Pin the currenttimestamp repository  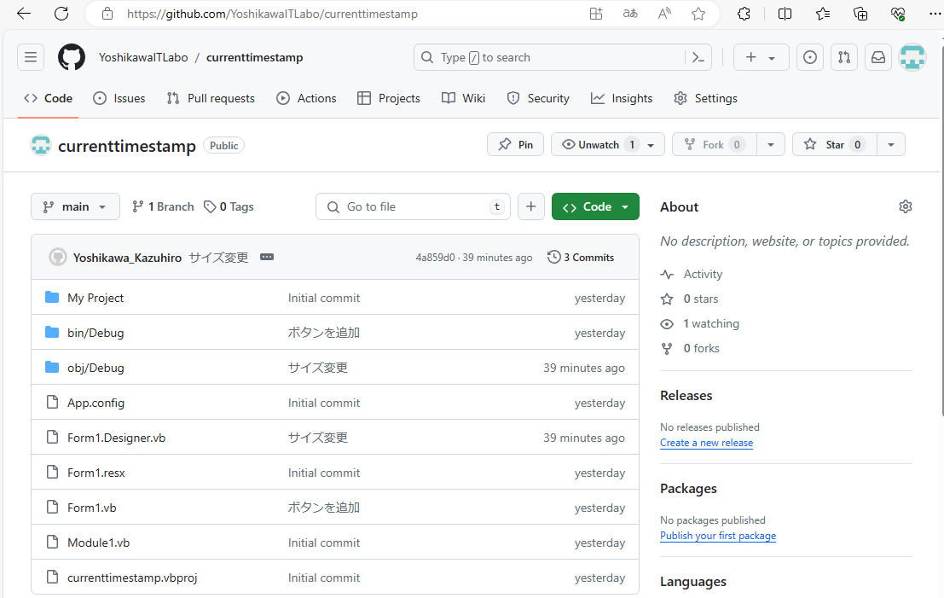point(515,144)
